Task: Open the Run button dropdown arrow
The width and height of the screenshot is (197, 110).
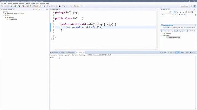Action: pyautogui.click(x=17, y=6)
